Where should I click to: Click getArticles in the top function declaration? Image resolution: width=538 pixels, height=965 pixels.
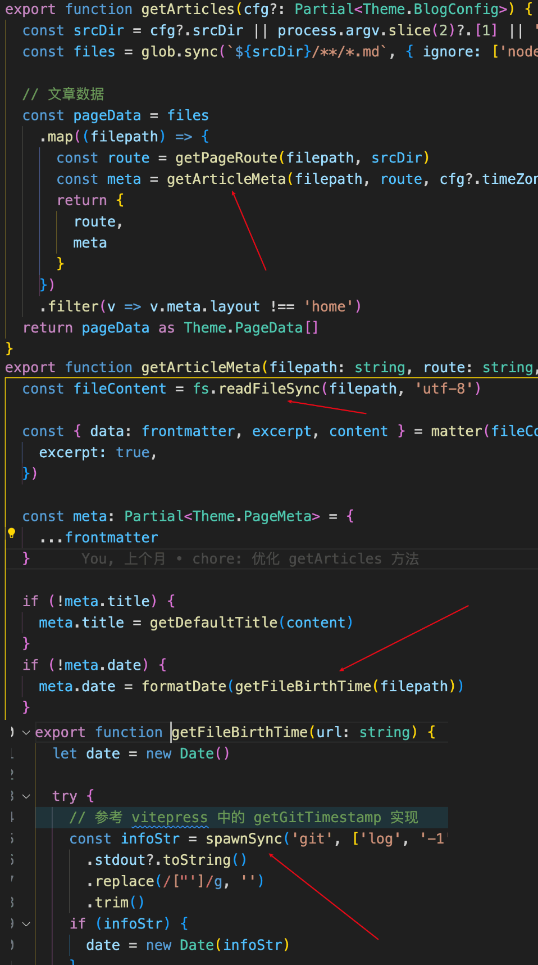click(188, 10)
